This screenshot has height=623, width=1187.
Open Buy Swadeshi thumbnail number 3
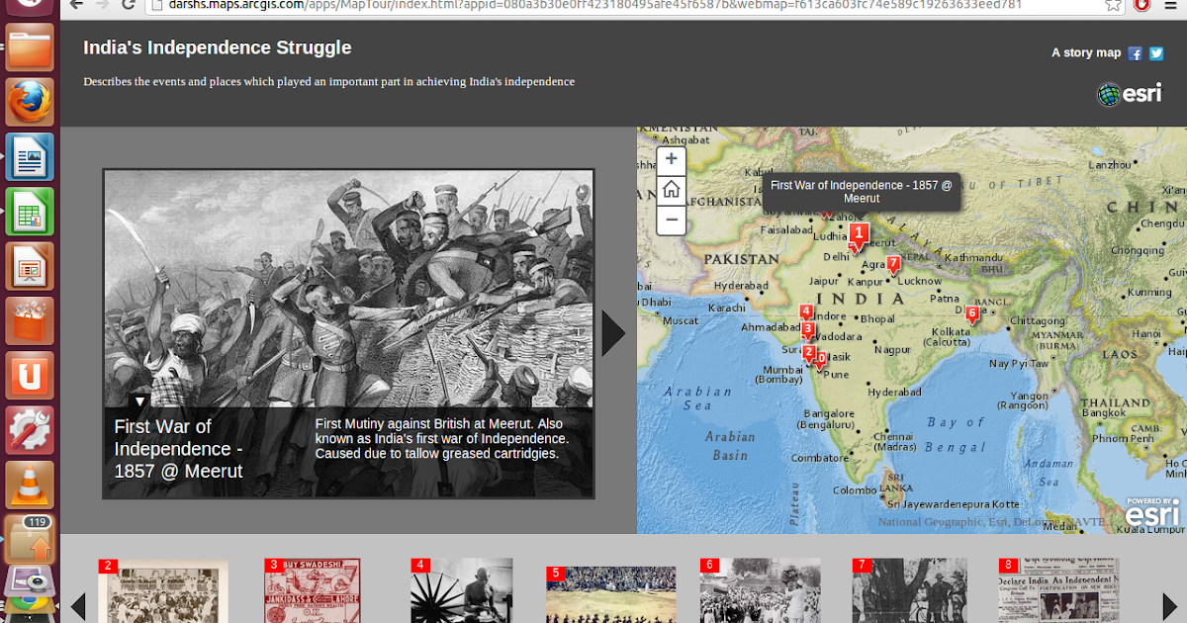[312, 590]
